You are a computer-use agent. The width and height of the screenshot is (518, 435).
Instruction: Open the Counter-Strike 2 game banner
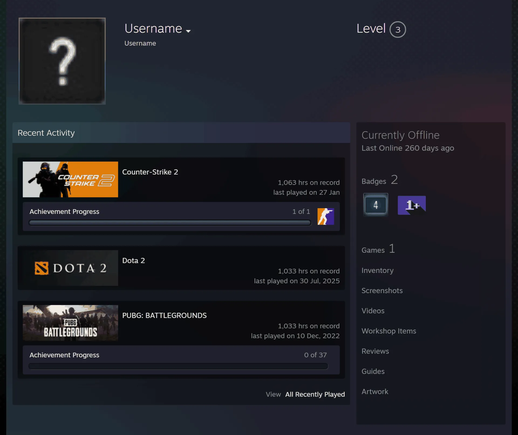[70, 179]
